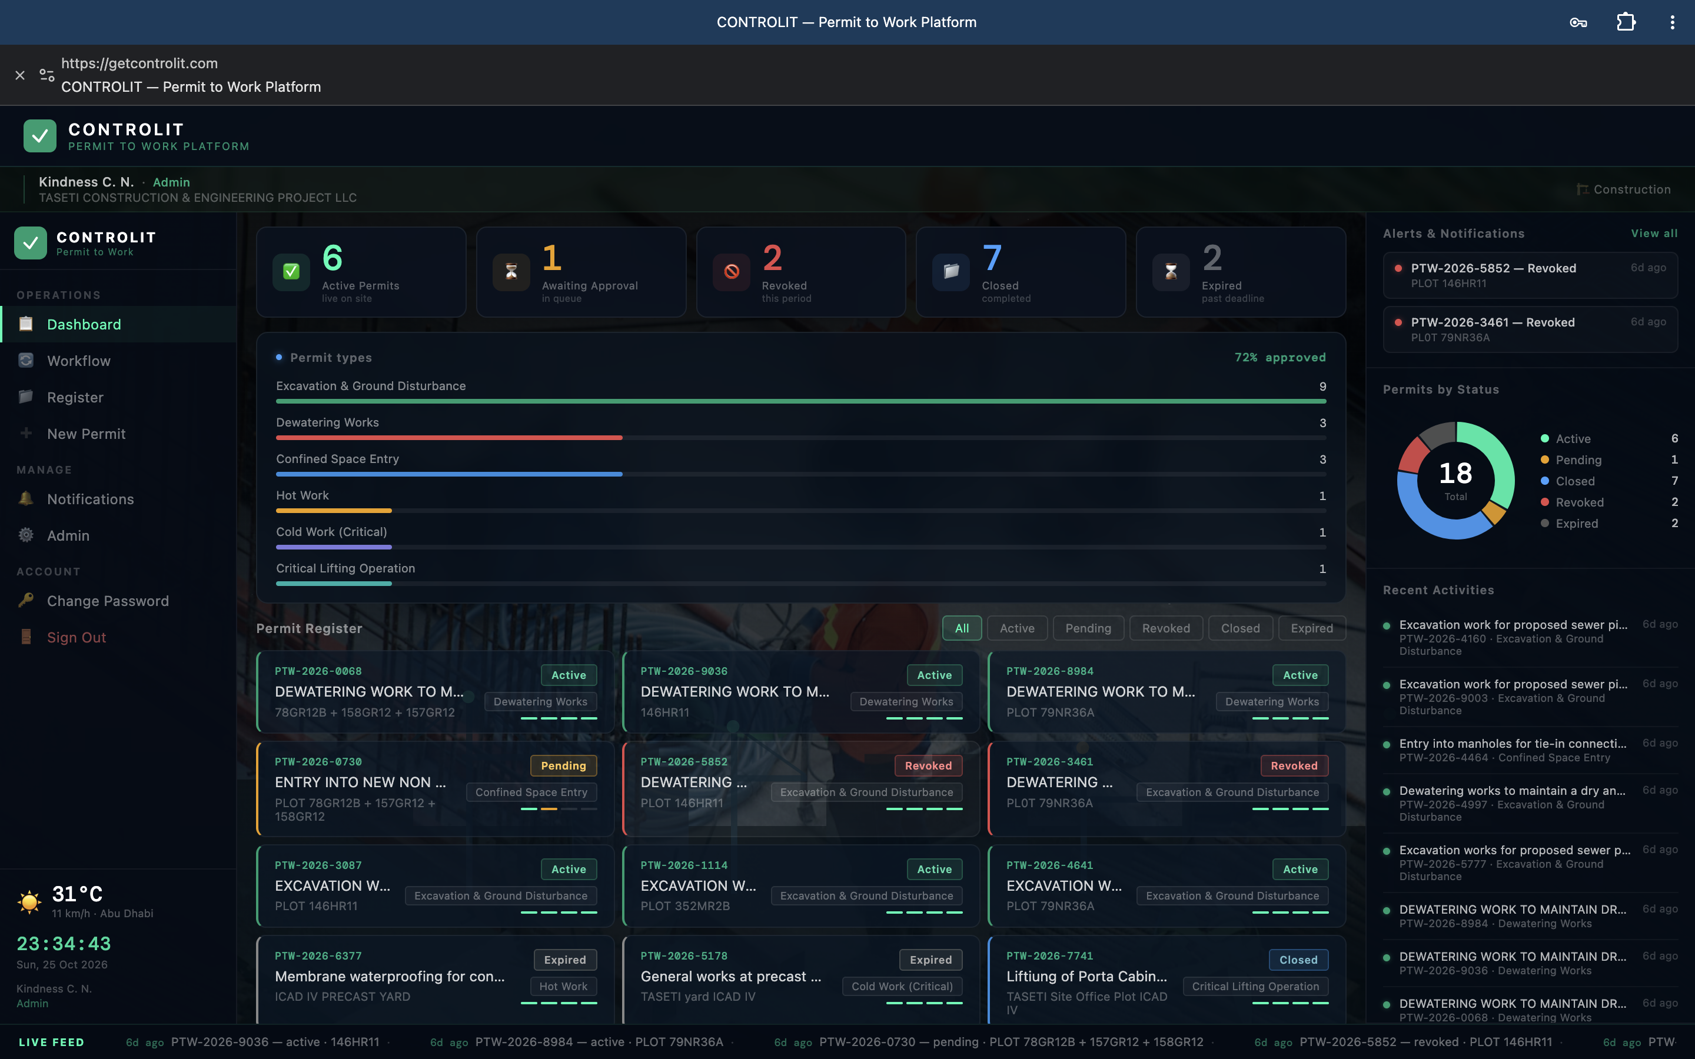Click the password key icon in title bar
The image size is (1695, 1059).
pos(1578,22)
